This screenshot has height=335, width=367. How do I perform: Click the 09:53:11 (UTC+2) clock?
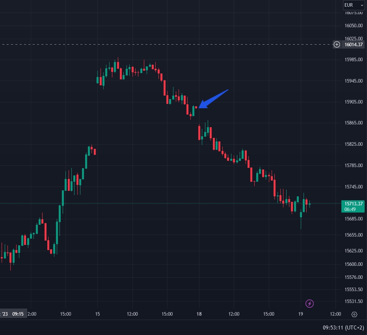343,327
